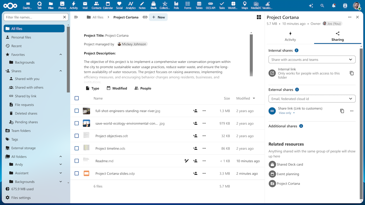Select the Readme.md checkbox
The image size is (365, 205).
[77, 161]
